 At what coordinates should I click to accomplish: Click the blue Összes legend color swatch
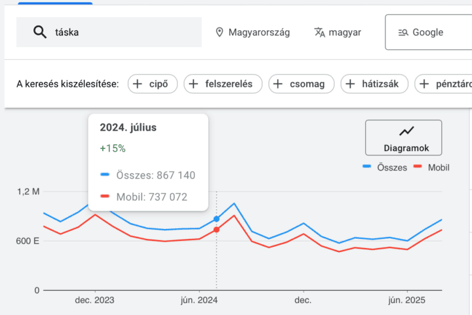368,167
